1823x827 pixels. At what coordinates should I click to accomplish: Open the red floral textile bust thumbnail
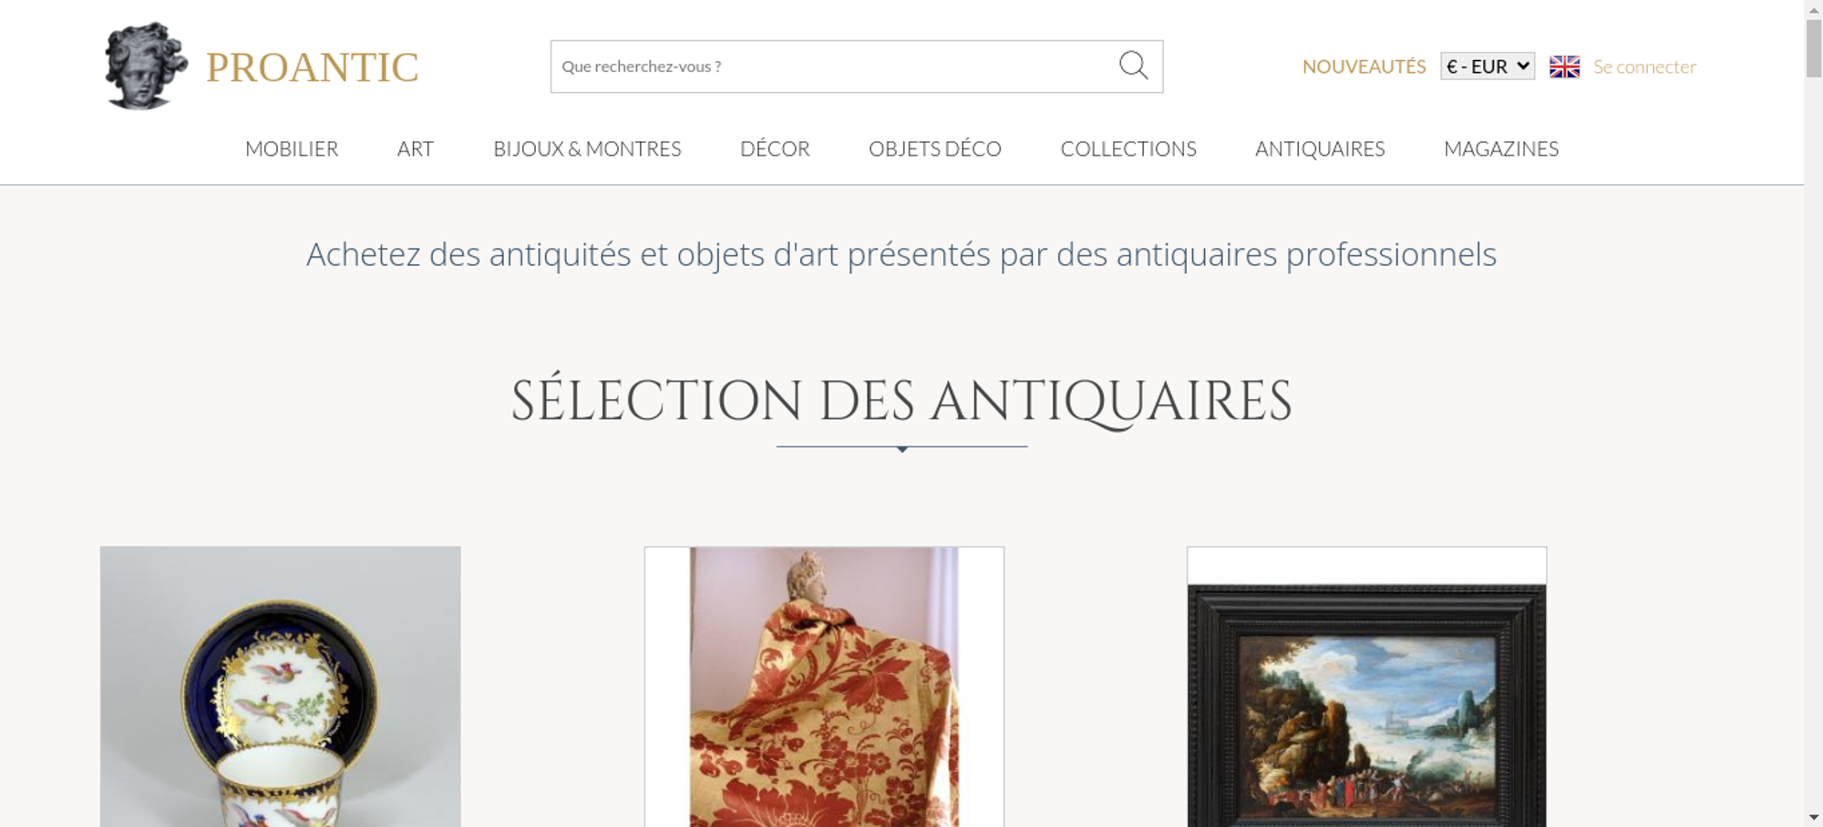[x=824, y=687]
